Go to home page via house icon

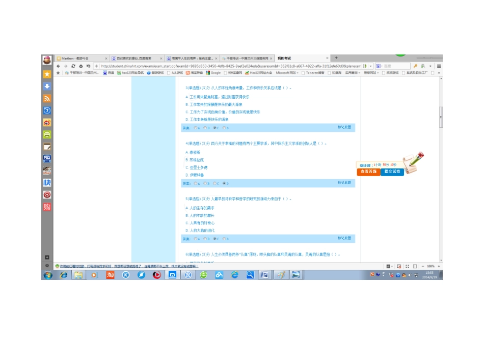[81, 66]
